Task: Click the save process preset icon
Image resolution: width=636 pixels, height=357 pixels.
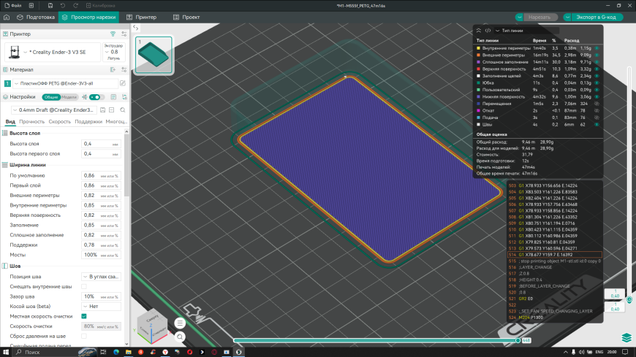Action: click(x=103, y=110)
